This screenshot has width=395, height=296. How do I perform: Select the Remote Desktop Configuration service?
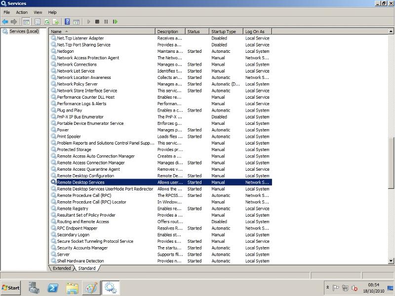[160, 176]
